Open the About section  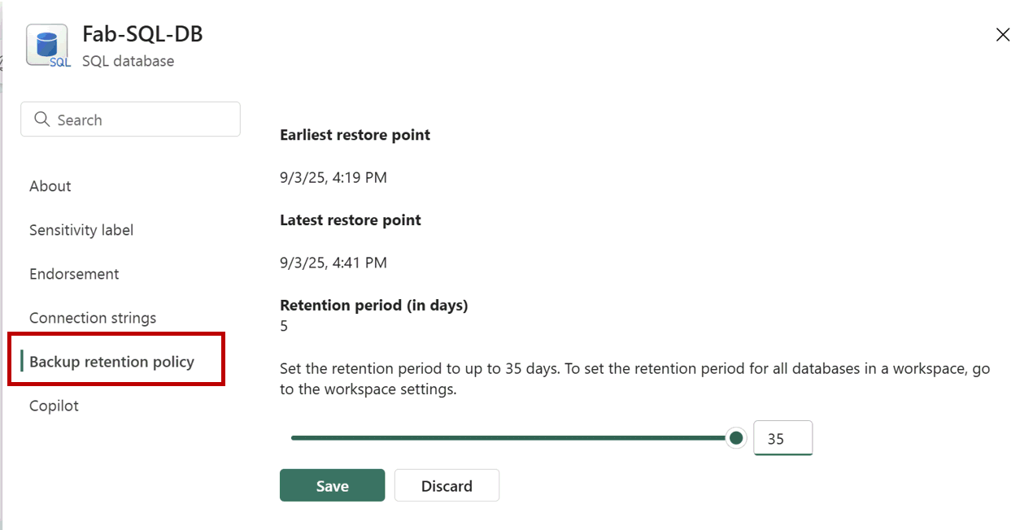pyautogui.click(x=50, y=186)
